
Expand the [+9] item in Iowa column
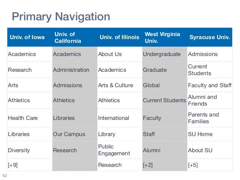click(13, 165)
